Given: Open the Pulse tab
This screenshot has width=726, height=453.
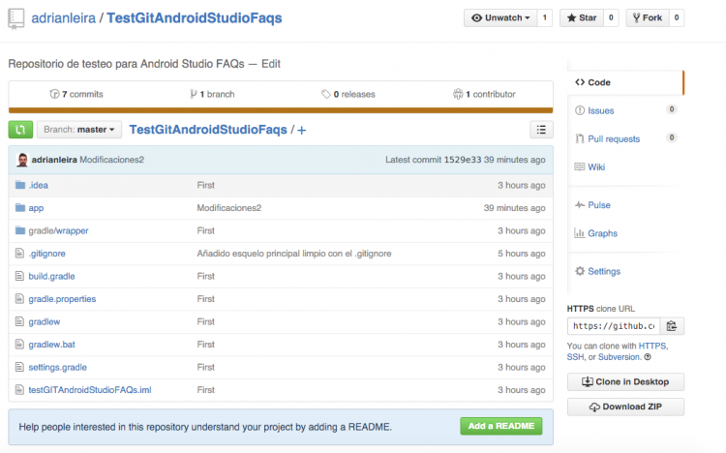Looking at the screenshot, I should point(598,205).
